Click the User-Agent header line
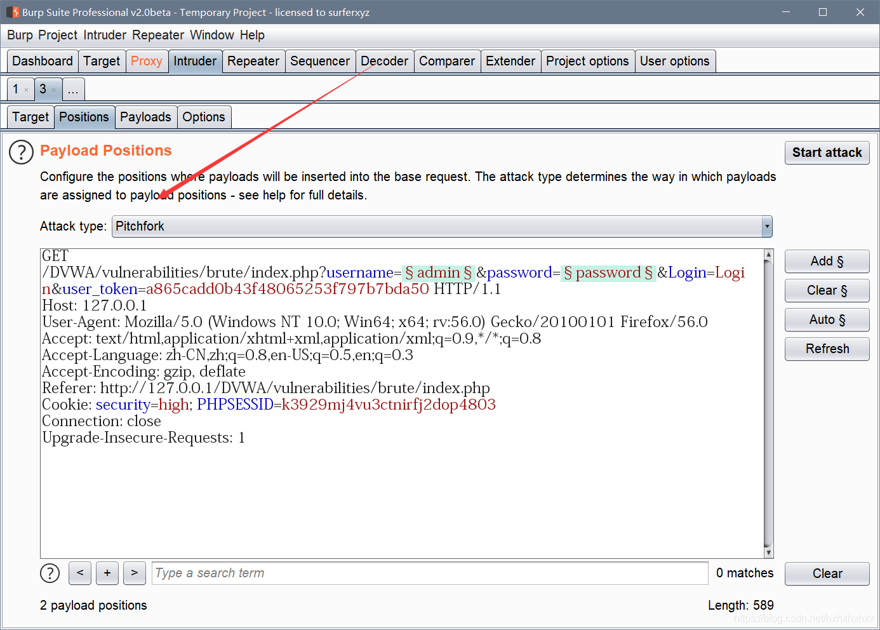 [375, 322]
